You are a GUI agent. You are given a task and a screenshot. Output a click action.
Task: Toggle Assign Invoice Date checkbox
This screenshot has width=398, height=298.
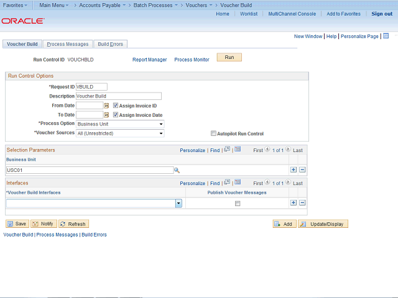(x=116, y=115)
